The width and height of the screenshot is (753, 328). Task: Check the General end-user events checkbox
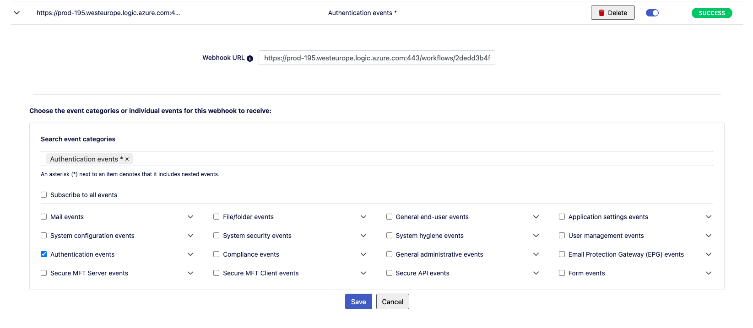point(390,217)
